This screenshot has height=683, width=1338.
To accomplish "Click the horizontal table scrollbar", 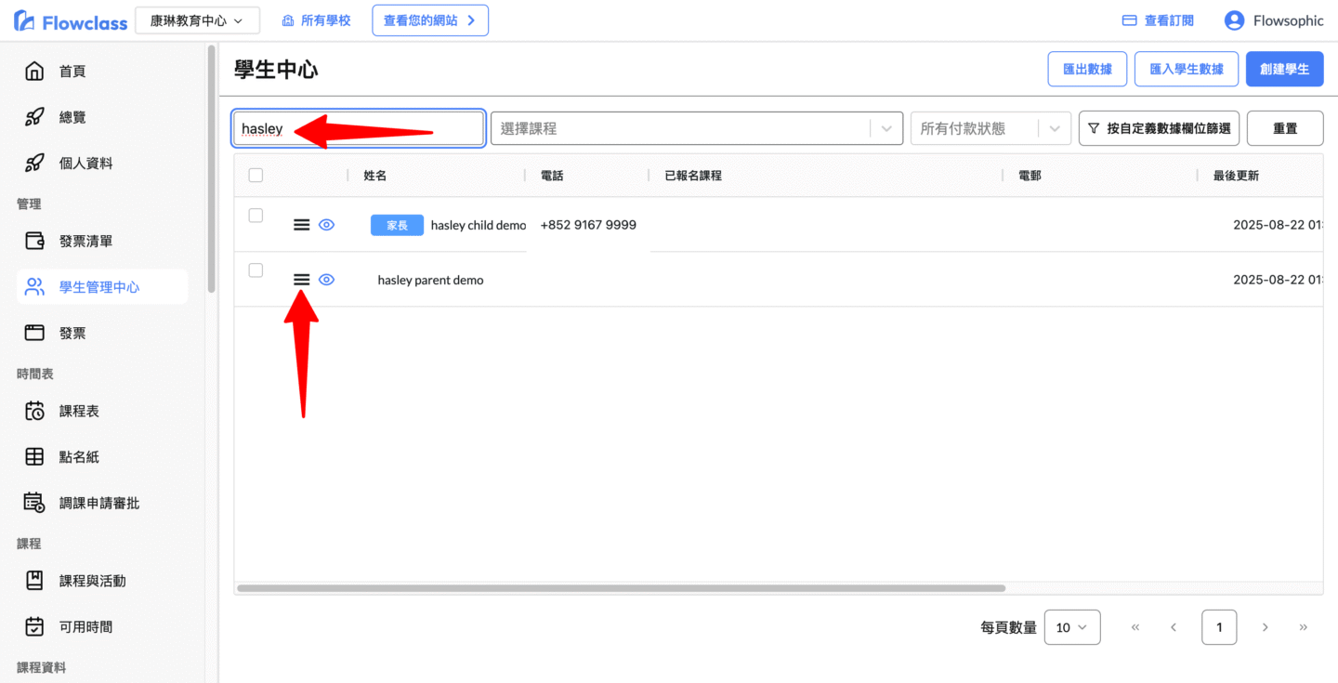I will tap(621, 588).
